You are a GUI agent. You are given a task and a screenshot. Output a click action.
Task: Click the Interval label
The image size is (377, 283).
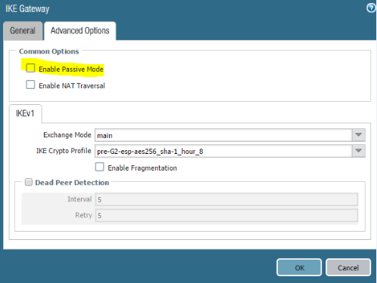pos(79,199)
